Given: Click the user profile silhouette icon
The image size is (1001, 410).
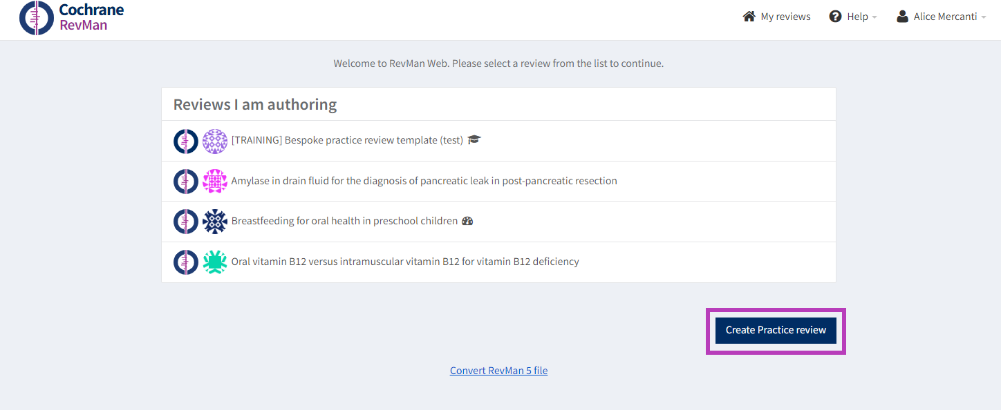Looking at the screenshot, I should click(x=902, y=17).
